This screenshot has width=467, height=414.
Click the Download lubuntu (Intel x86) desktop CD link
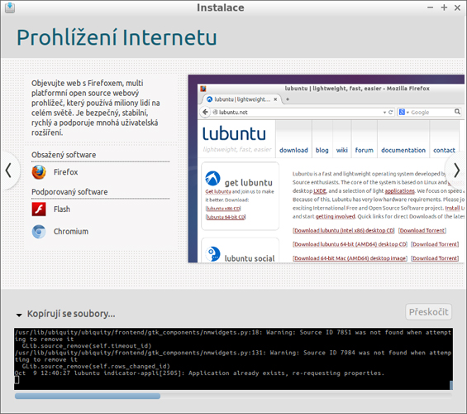point(344,230)
